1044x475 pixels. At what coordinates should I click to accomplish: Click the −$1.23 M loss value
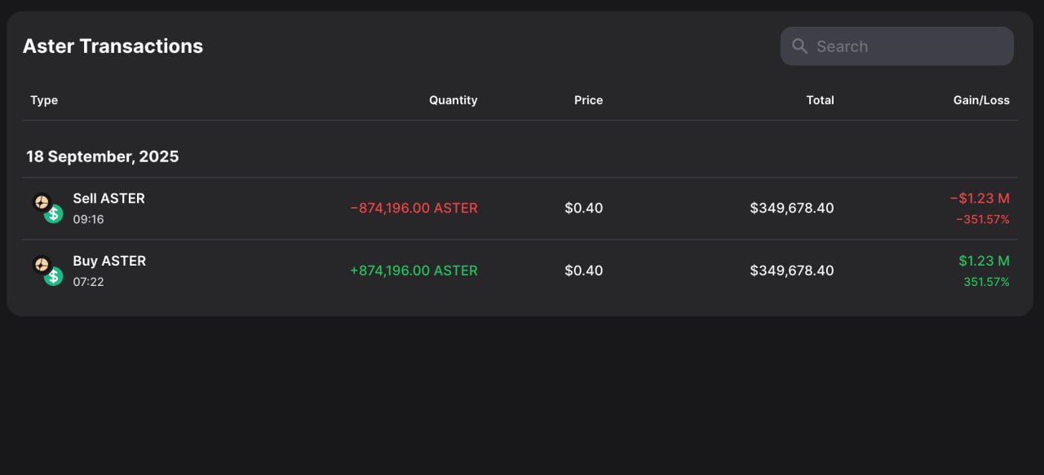pos(980,198)
